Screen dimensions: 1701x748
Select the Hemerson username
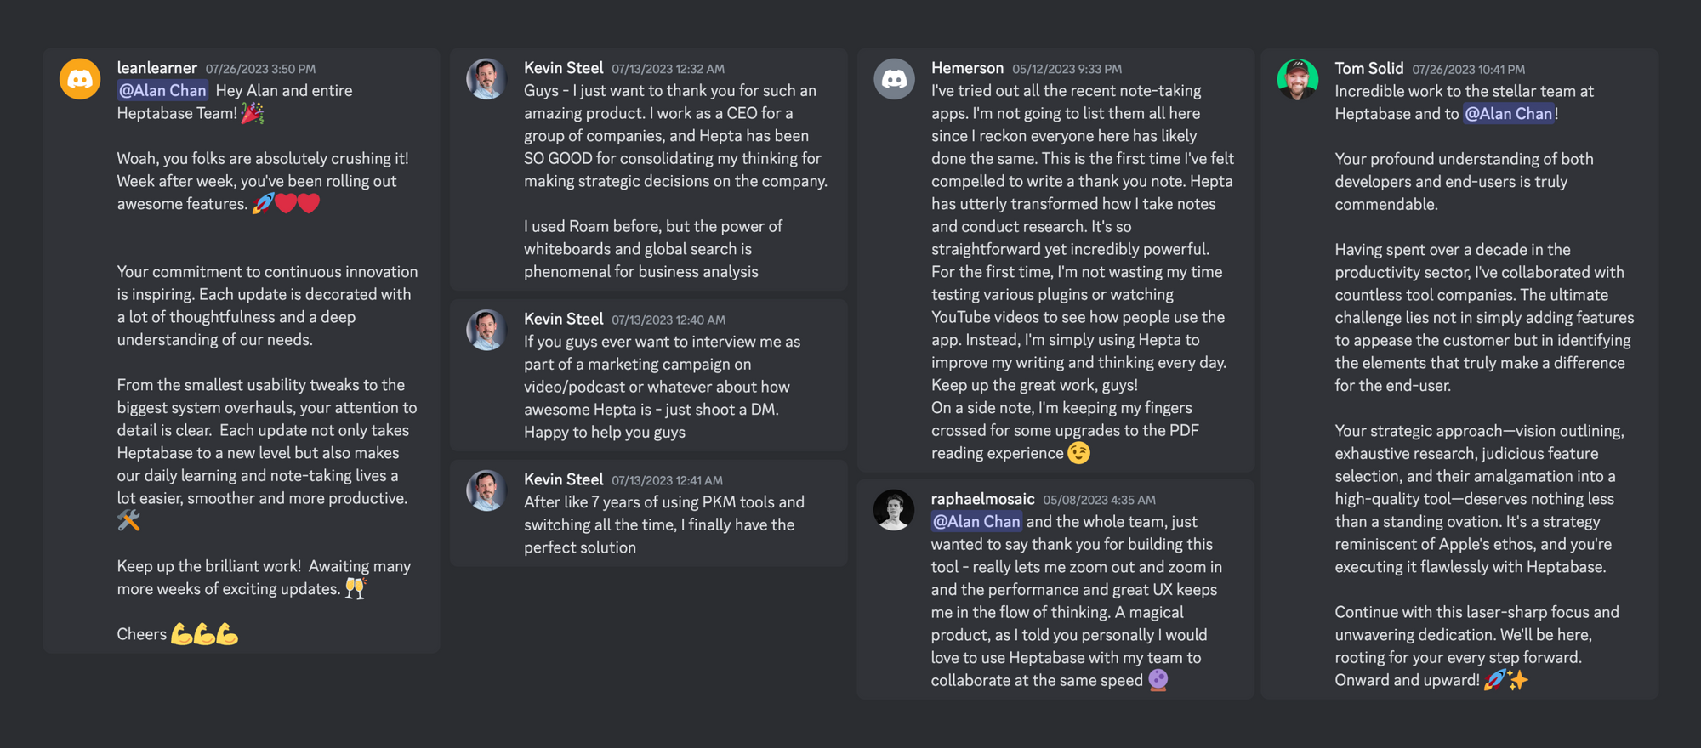tap(967, 68)
